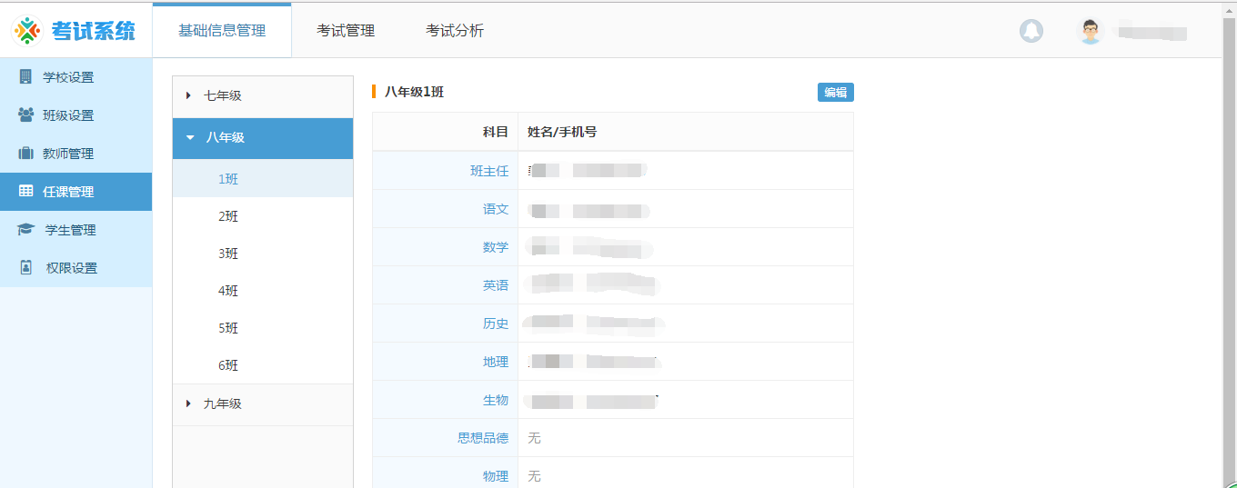Click the 无 value for 思想品德
Image resolution: width=1237 pixels, height=488 pixels.
534,438
